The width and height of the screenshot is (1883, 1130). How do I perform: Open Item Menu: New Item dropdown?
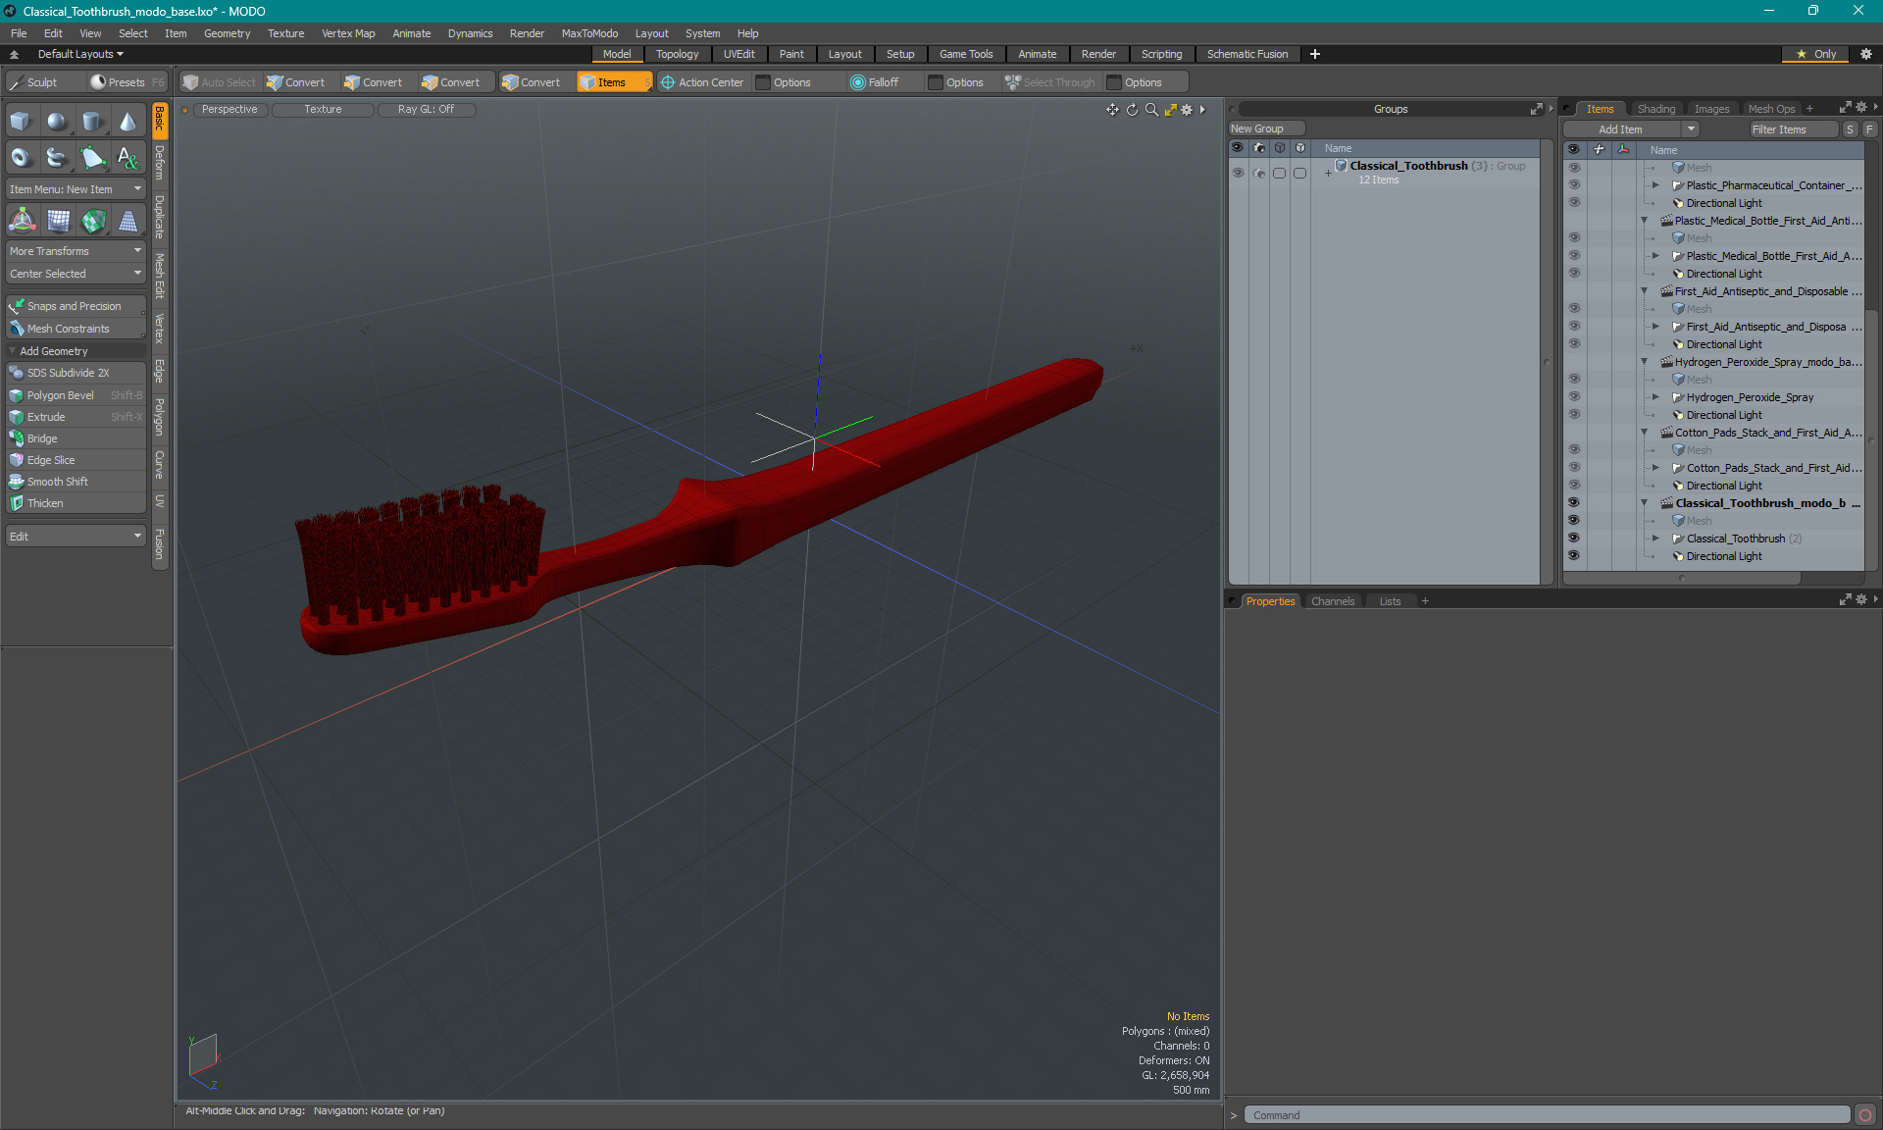(x=76, y=189)
